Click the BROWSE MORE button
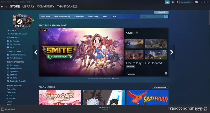The width and height of the screenshot is (210, 113). (160, 87)
